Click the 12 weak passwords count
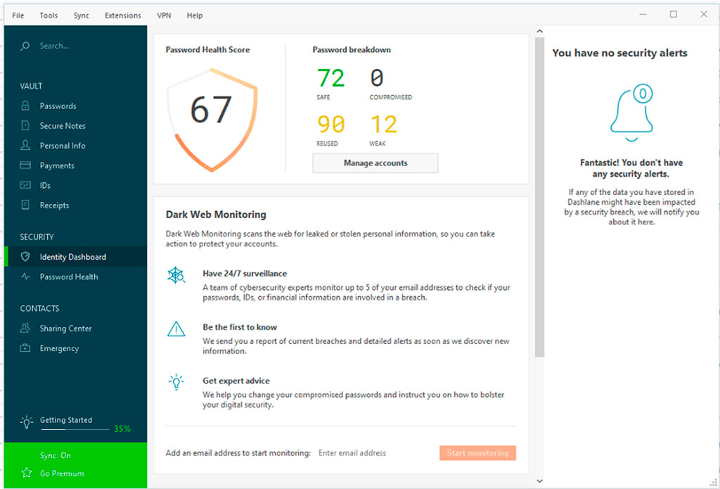Image resolution: width=720 pixels, height=489 pixels. (x=383, y=124)
